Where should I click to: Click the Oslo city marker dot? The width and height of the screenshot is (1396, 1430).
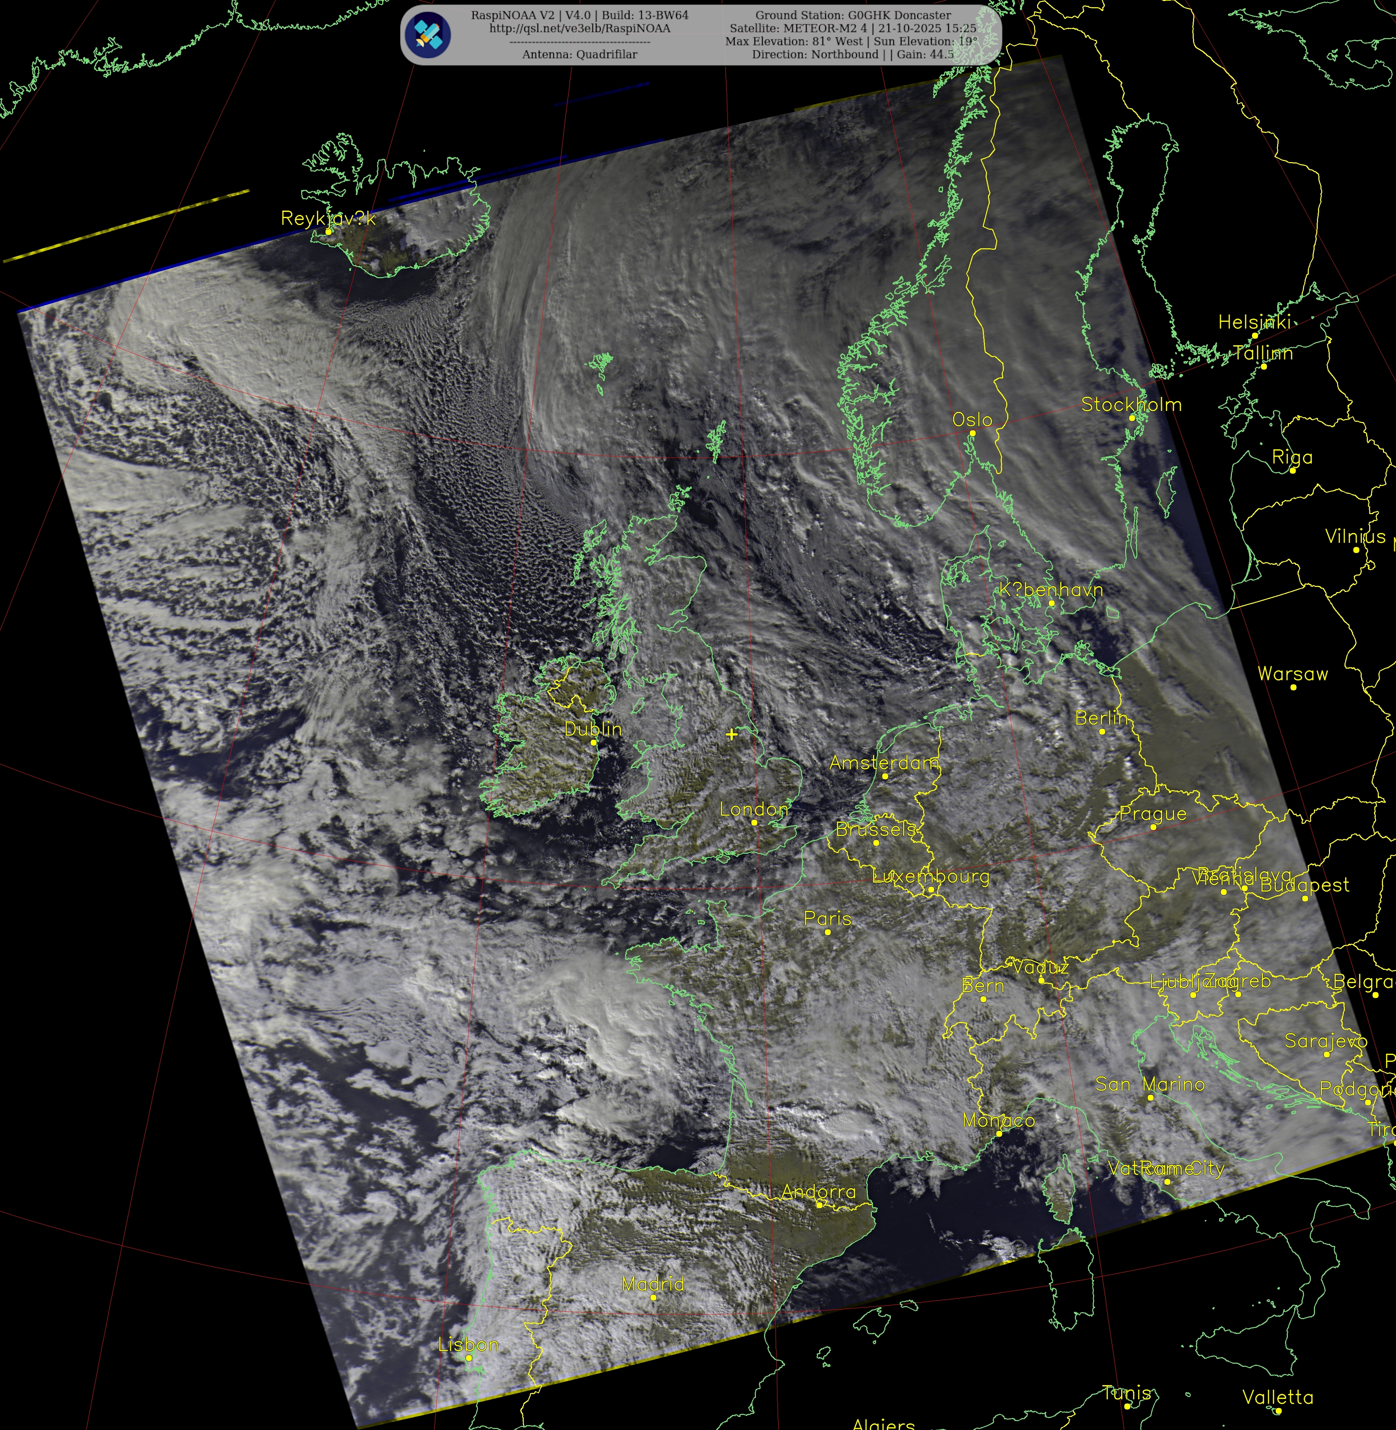(972, 433)
